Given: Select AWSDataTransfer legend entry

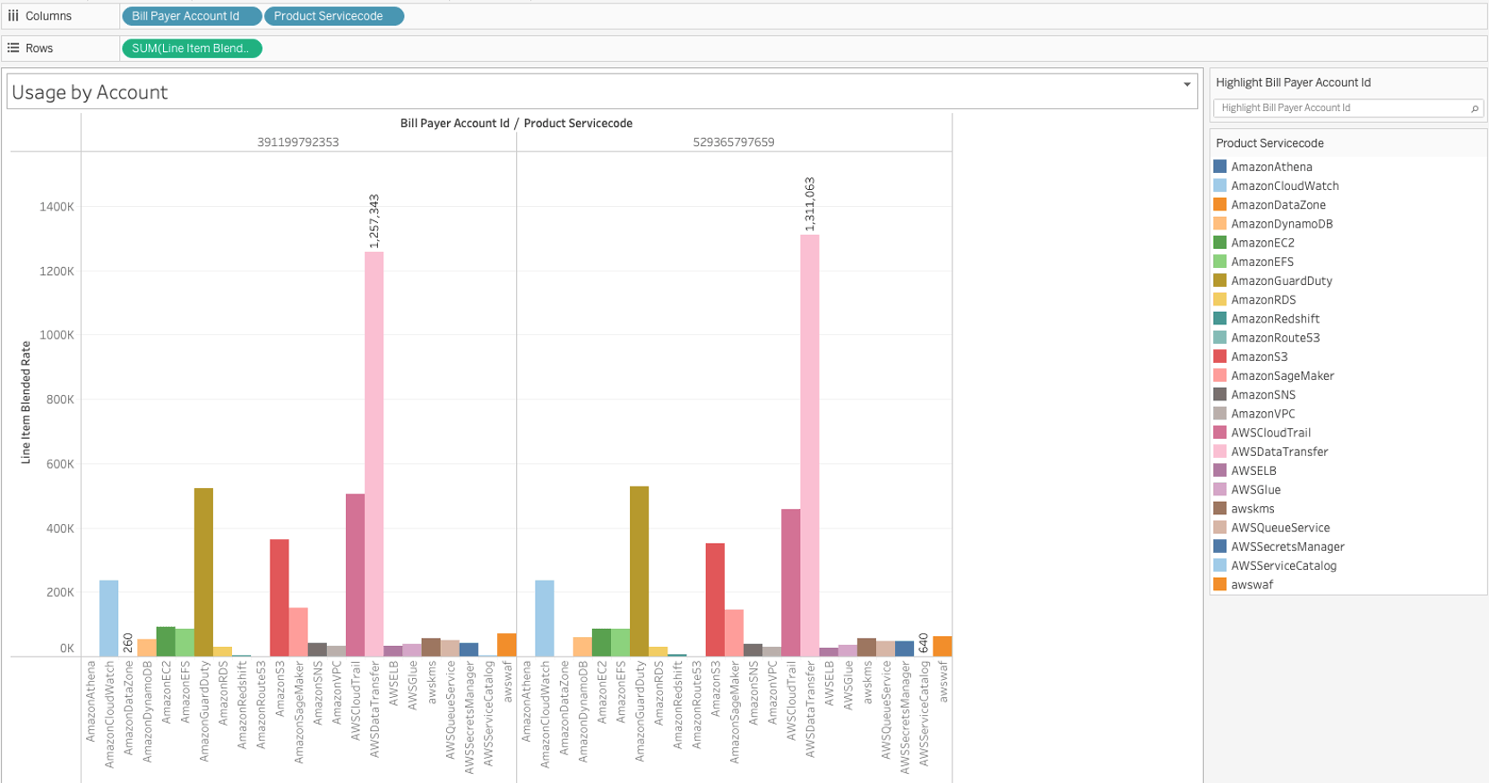Looking at the screenshot, I should click(1278, 452).
